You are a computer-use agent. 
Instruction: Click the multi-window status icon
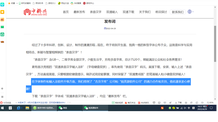pyautogui.click(x=197, y=103)
